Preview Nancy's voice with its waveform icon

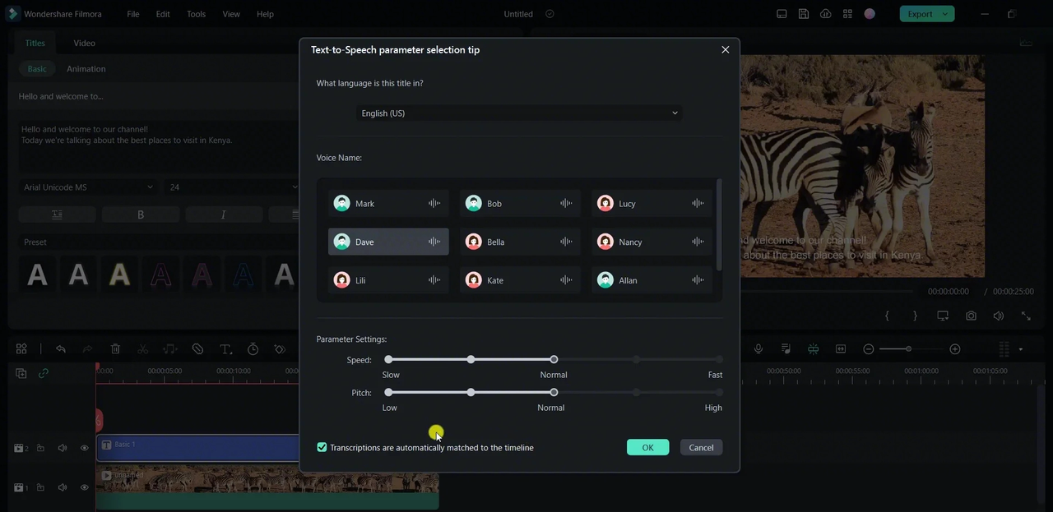click(x=698, y=242)
